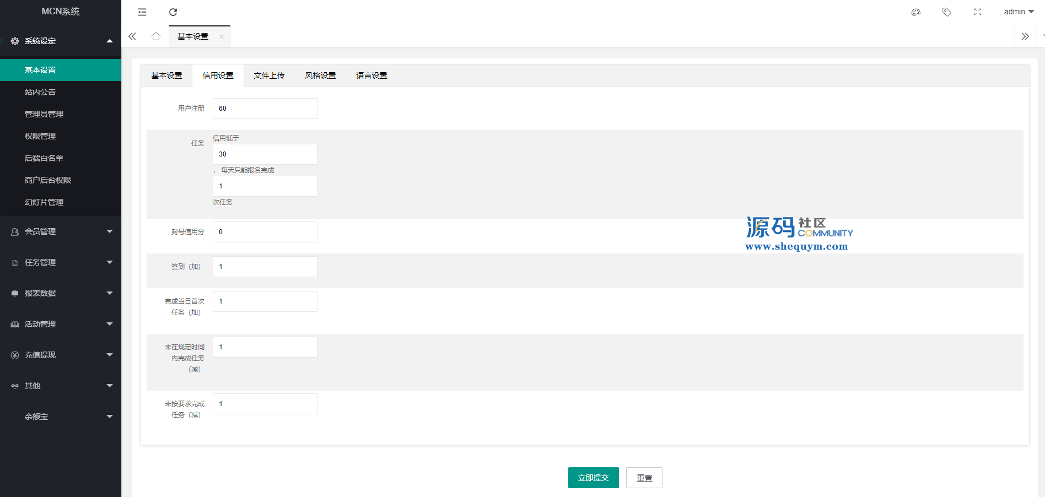The width and height of the screenshot is (1045, 497).
Task: Click the 报表数据 icon
Action: (x=15, y=294)
